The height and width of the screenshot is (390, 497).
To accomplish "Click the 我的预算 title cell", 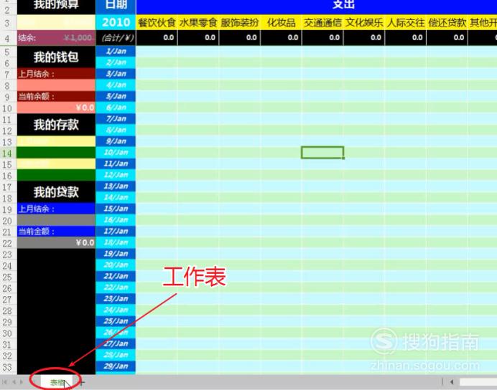I will coord(56,7).
